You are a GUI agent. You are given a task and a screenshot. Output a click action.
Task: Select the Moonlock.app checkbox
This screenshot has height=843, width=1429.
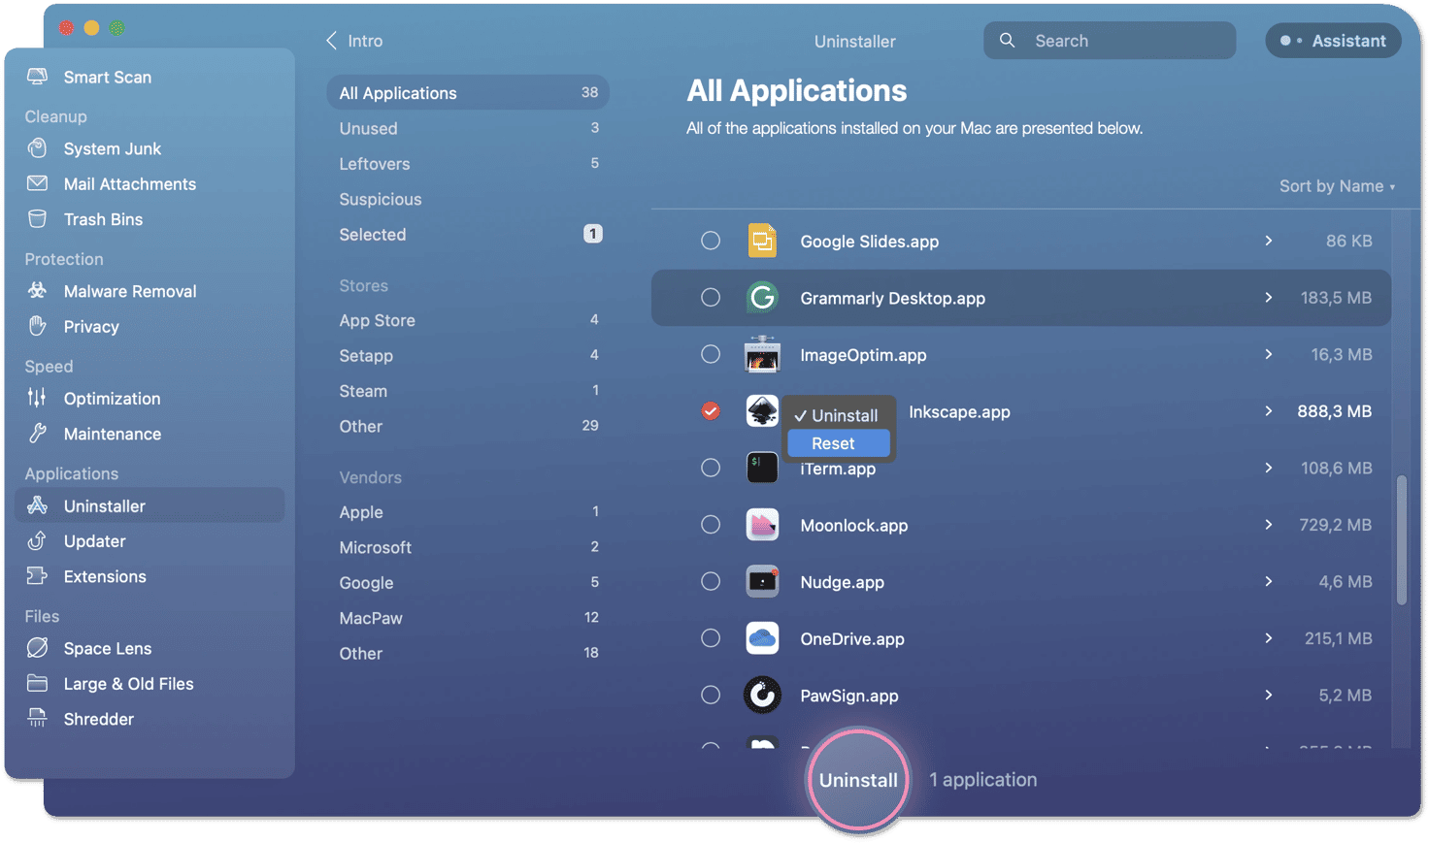[x=711, y=525]
